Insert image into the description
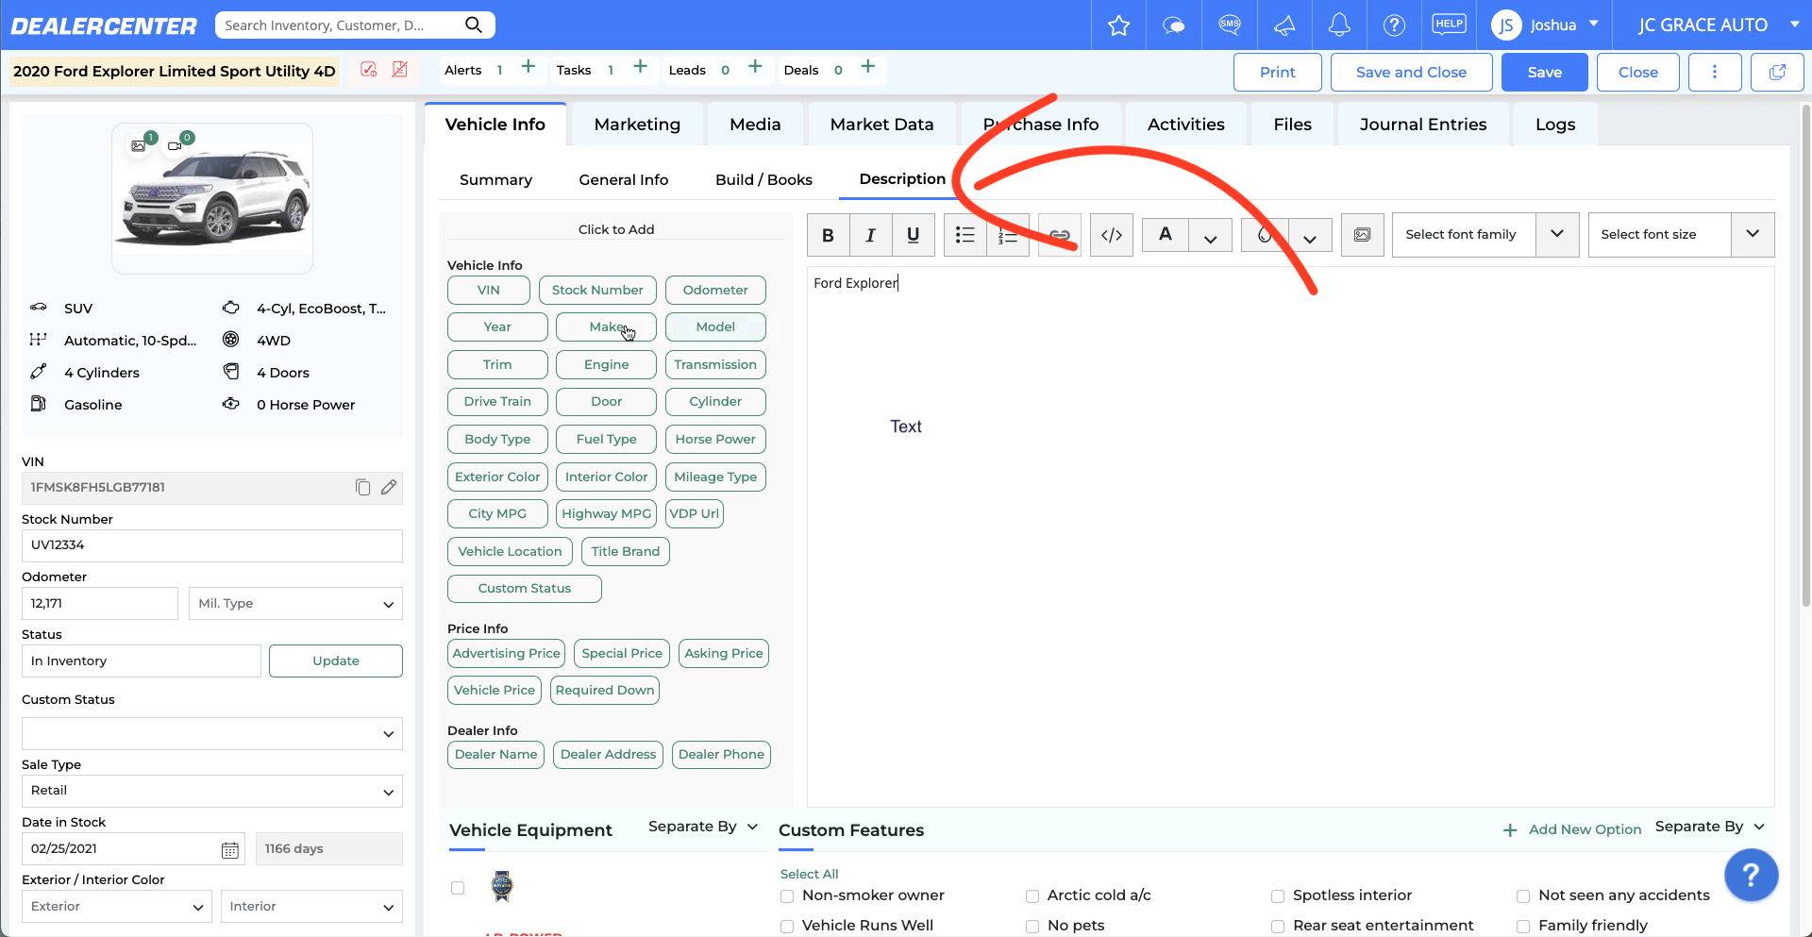The width and height of the screenshot is (1812, 937). [x=1362, y=235]
